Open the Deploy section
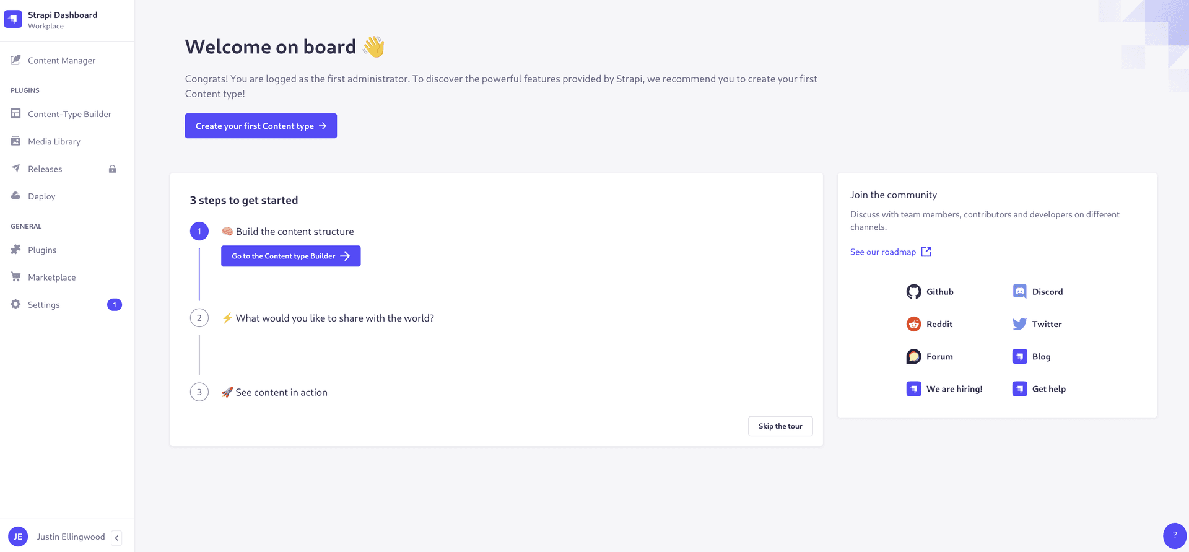 pos(41,196)
